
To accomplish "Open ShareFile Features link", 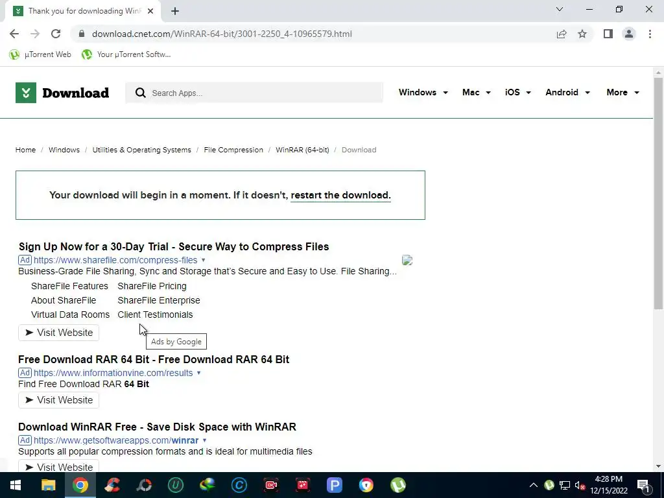I will pyautogui.click(x=69, y=286).
